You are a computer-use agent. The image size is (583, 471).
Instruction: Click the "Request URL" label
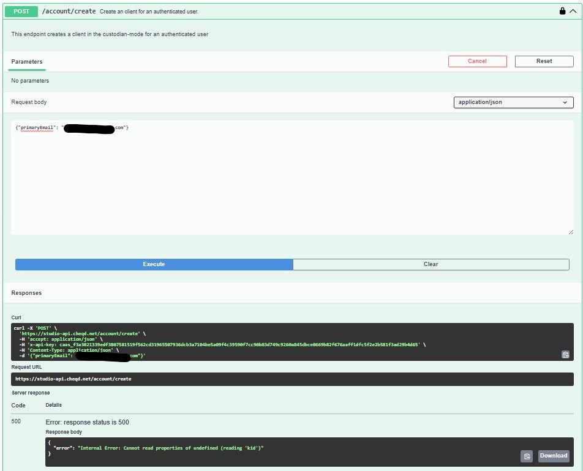point(26,367)
